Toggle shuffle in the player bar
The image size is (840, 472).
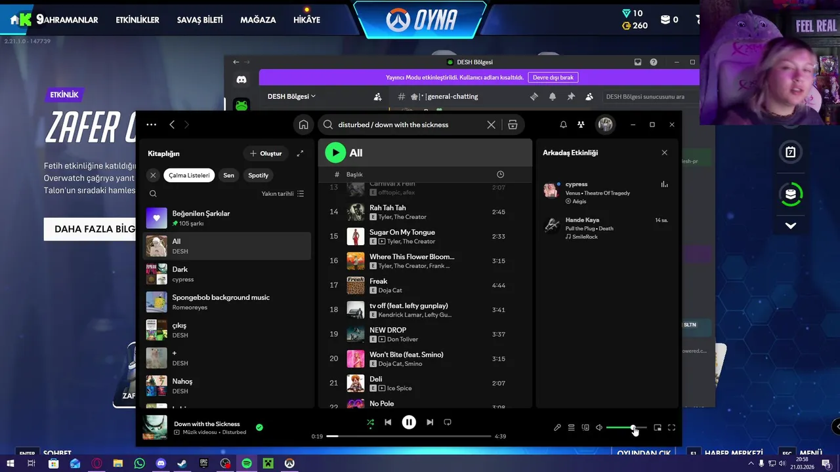click(370, 423)
